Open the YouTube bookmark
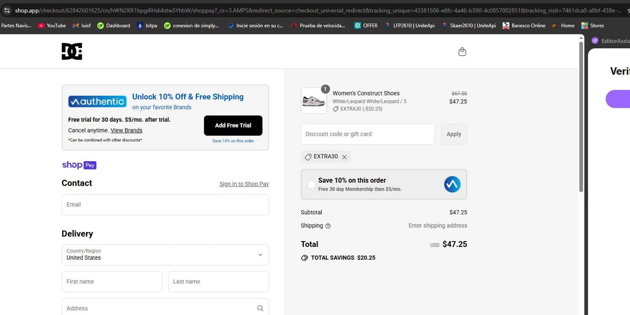 [52, 26]
